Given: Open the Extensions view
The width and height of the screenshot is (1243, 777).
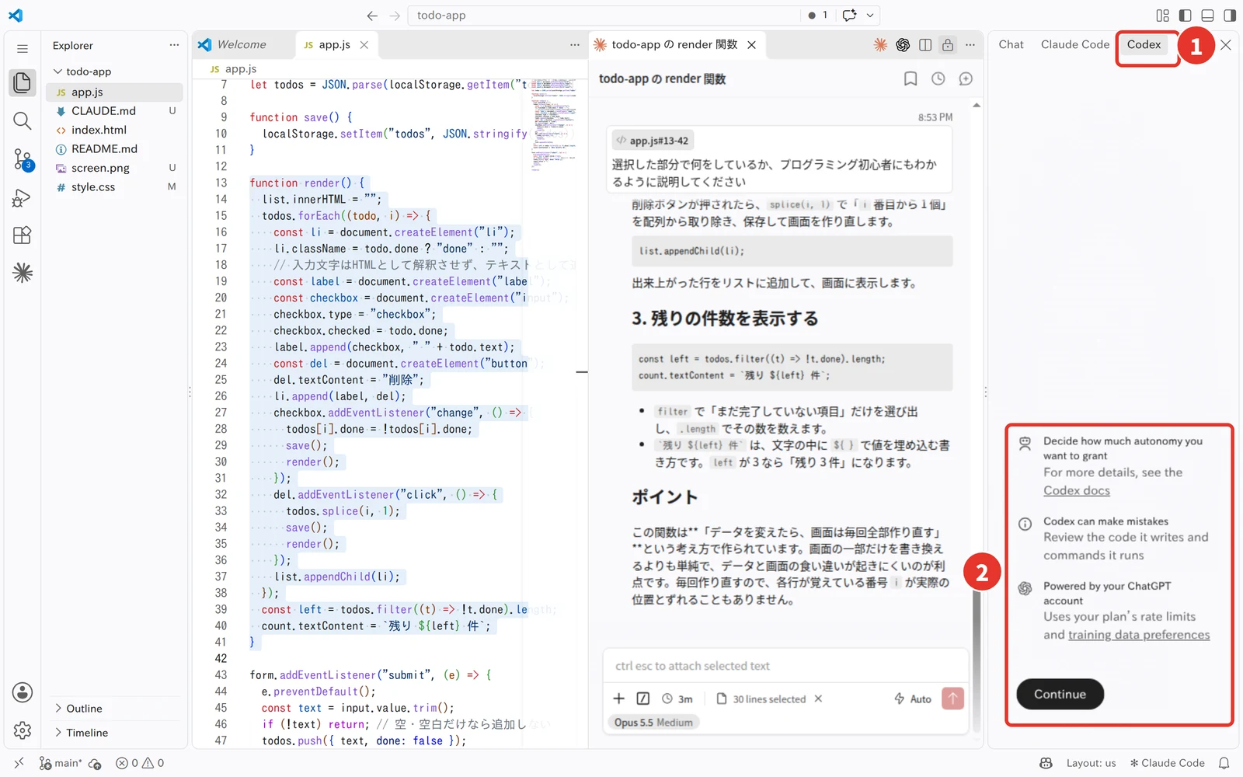Looking at the screenshot, I should tap(23, 235).
